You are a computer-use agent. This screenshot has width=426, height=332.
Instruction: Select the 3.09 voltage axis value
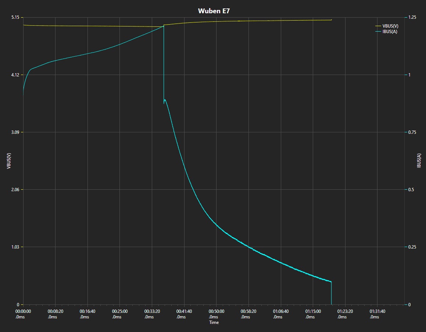click(15, 132)
